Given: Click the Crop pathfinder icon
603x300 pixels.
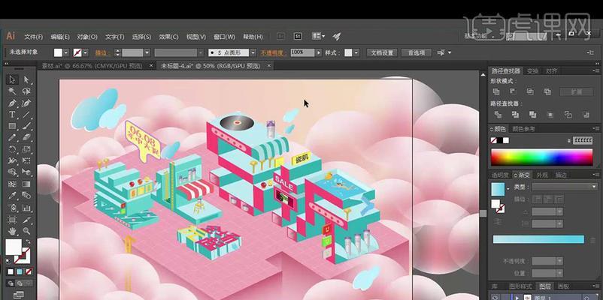Looking at the screenshot, I should pyautogui.click(x=550, y=114).
